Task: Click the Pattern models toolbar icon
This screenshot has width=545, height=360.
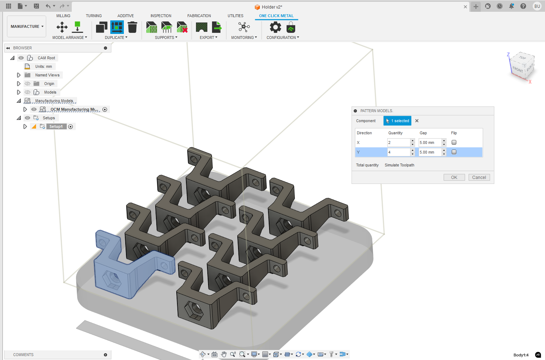Action: coord(117,27)
